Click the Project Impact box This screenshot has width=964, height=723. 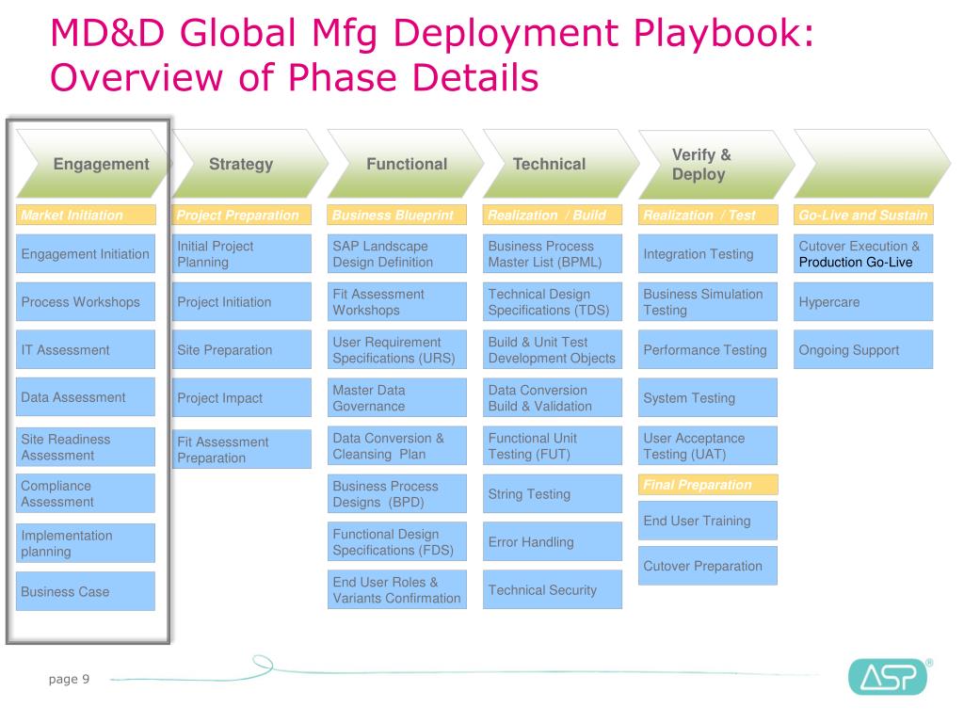242,397
